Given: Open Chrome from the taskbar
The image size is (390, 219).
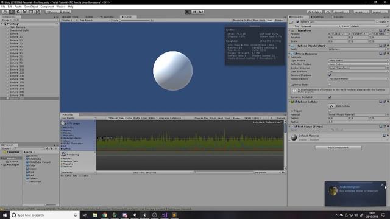Looking at the screenshot, I should click(105, 215).
